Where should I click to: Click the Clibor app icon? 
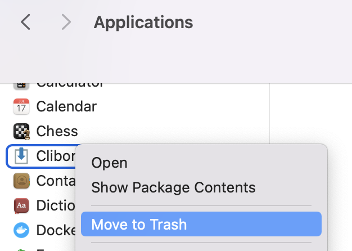21,156
